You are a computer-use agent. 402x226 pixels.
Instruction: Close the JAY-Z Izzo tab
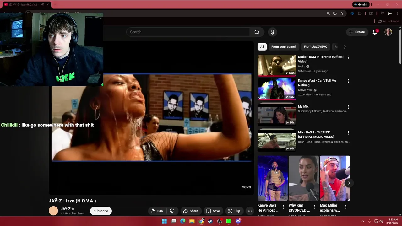point(48,4)
